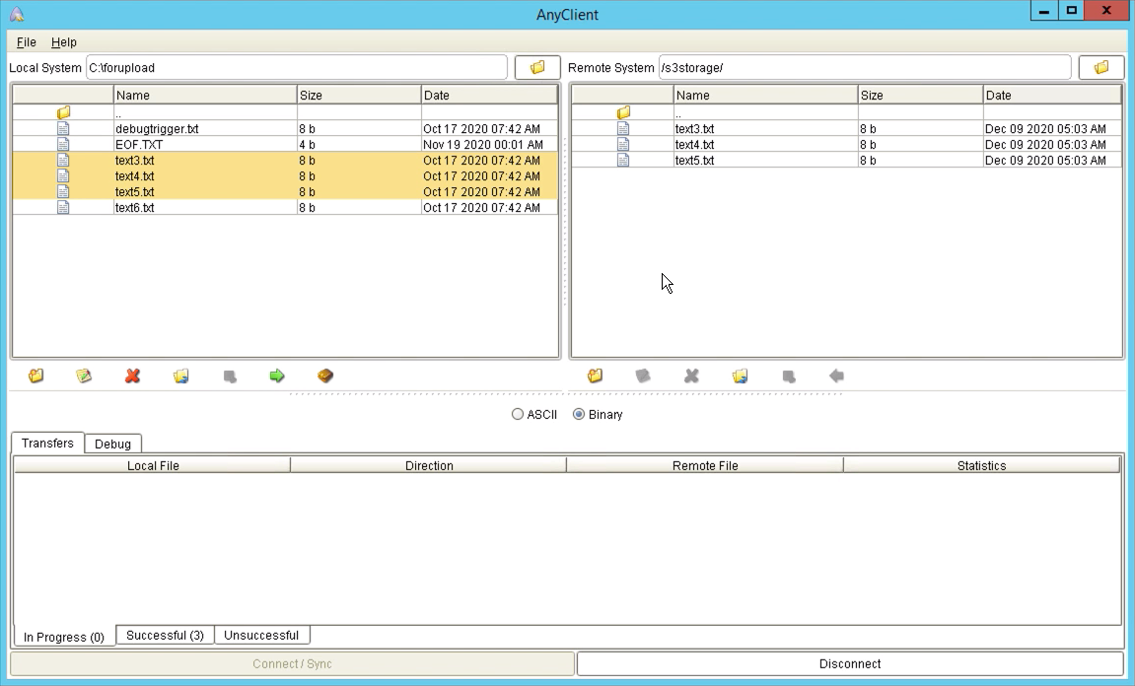The width and height of the screenshot is (1135, 686).
Task: Open the Help menu
Action: tap(64, 42)
